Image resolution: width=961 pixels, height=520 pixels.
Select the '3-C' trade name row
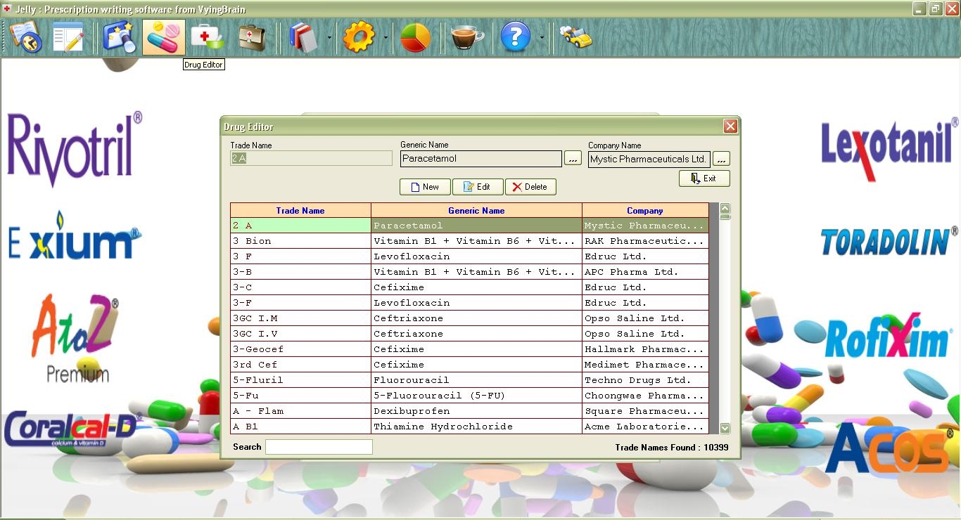tap(469, 287)
